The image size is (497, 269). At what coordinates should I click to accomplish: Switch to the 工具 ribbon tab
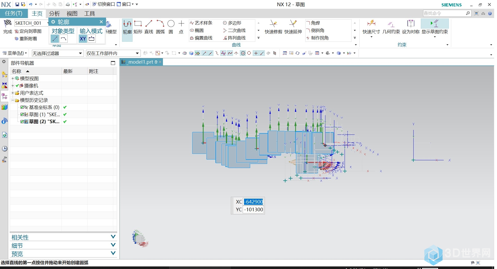pos(90,13)
